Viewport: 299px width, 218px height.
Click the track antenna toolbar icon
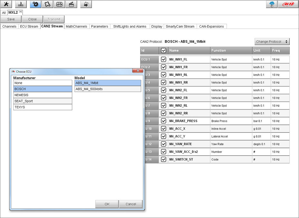click(21, 4)
